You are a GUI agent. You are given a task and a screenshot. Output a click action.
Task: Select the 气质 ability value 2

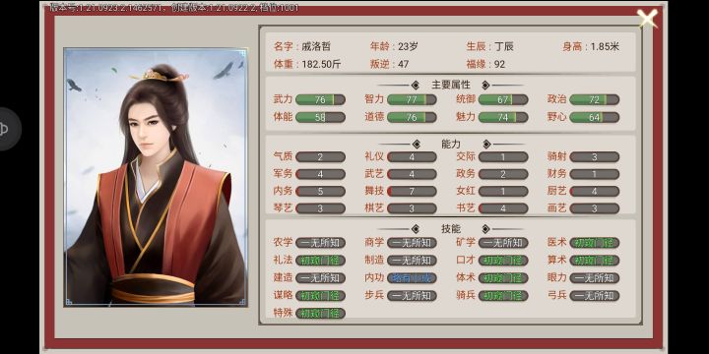321,157
